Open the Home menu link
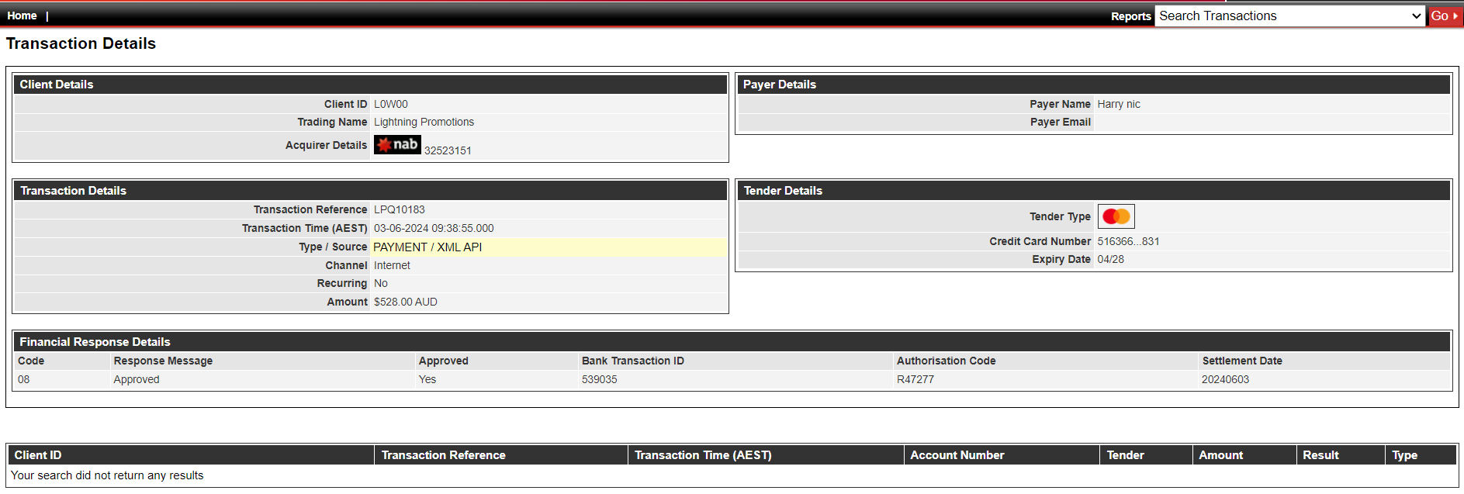This screenshot has width=1464, height=494. (x=22, y=16)
